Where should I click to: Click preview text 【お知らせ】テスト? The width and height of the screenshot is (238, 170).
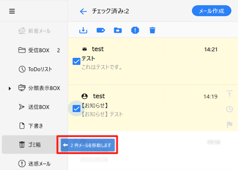(x=102, y=114)
